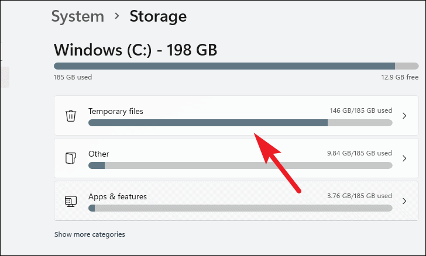
Task: Click the Windows (C:) - 198 GB heading
Action: pyautogui.click(x=135, y=50)
